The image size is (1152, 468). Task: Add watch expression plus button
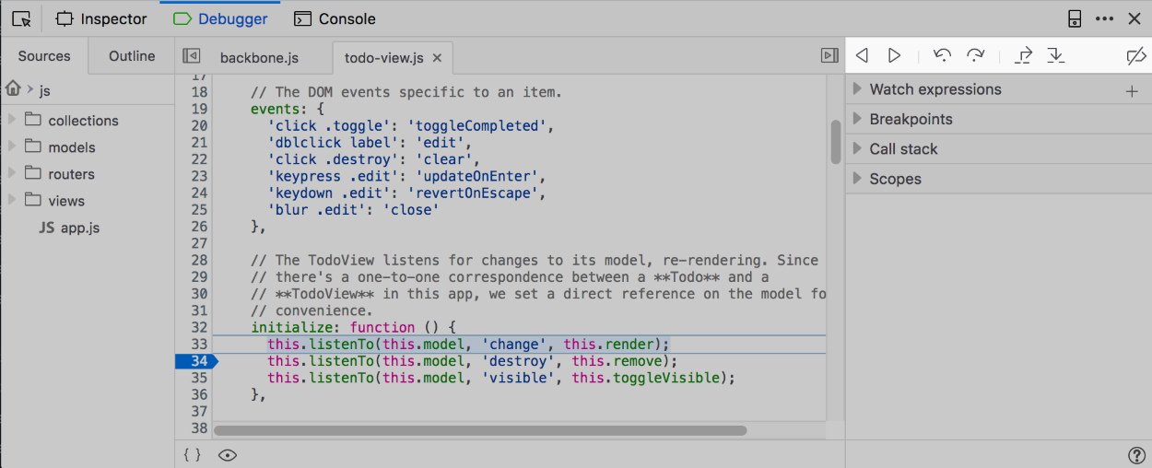pos(1132,91)
